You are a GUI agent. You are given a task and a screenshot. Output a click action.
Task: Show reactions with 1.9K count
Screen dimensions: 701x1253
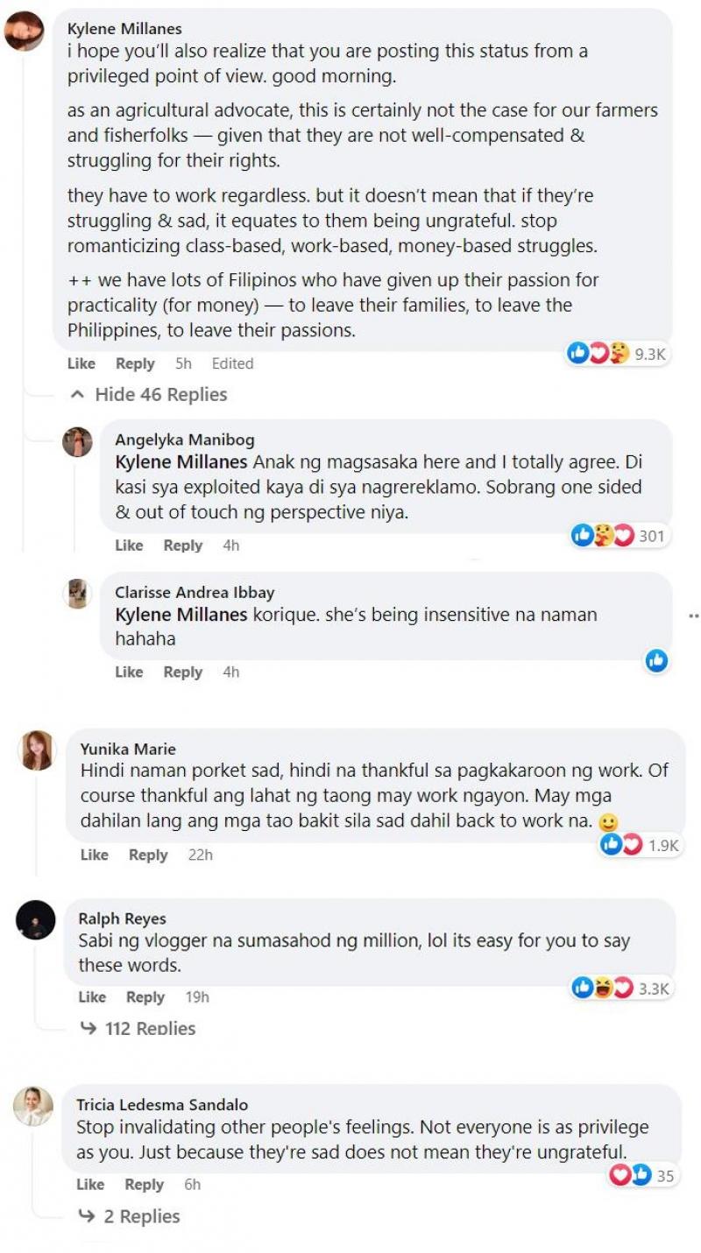(640, 845)
